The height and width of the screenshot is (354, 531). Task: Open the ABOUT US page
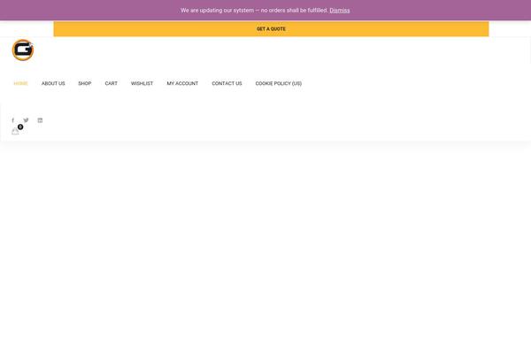pyautogui.click(x=53, y=83)
